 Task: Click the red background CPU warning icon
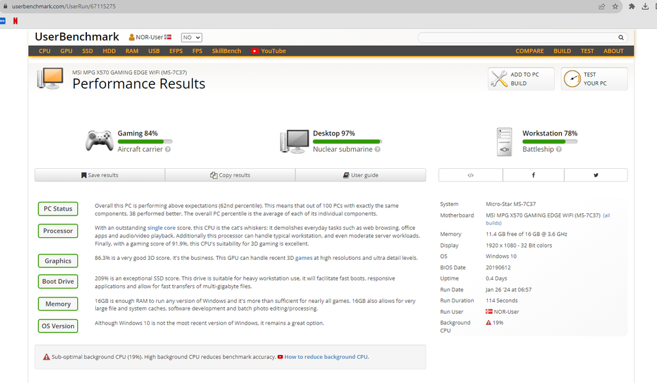489,323
